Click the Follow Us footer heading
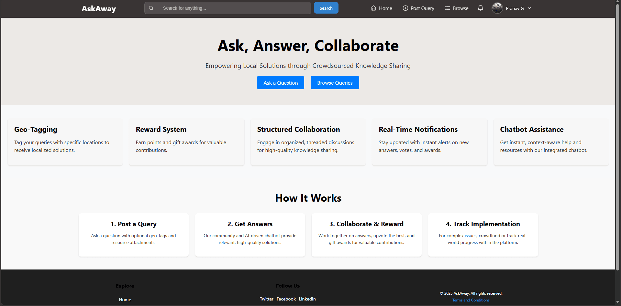Viewport: 621px width, 306px height. (x=288, y=286)
